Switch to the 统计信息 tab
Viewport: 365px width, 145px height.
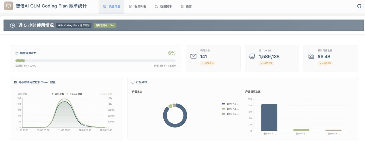pyautogui.click(x=111, y=6)
